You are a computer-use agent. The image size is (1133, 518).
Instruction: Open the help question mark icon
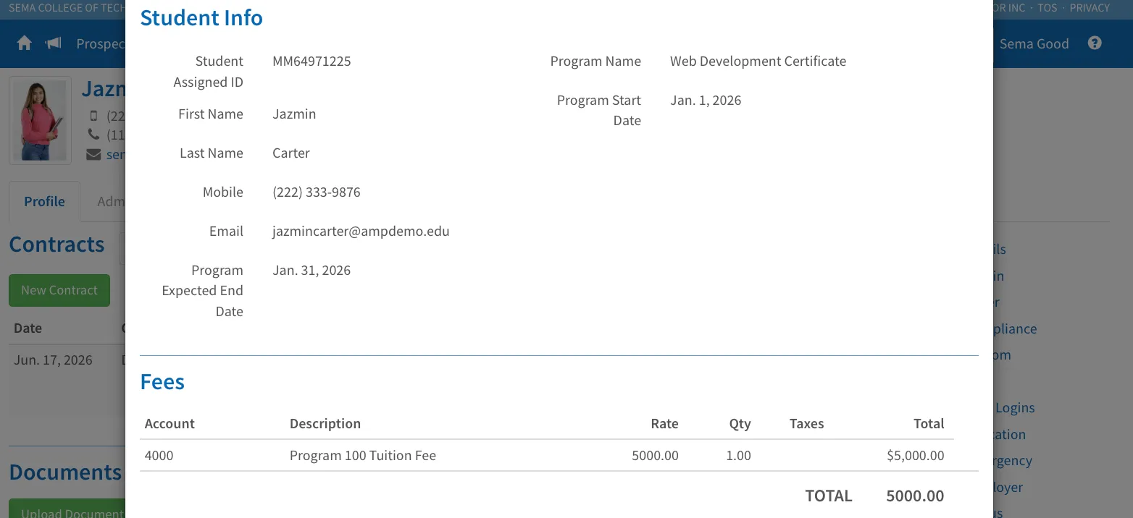(x=1095, y=43)
